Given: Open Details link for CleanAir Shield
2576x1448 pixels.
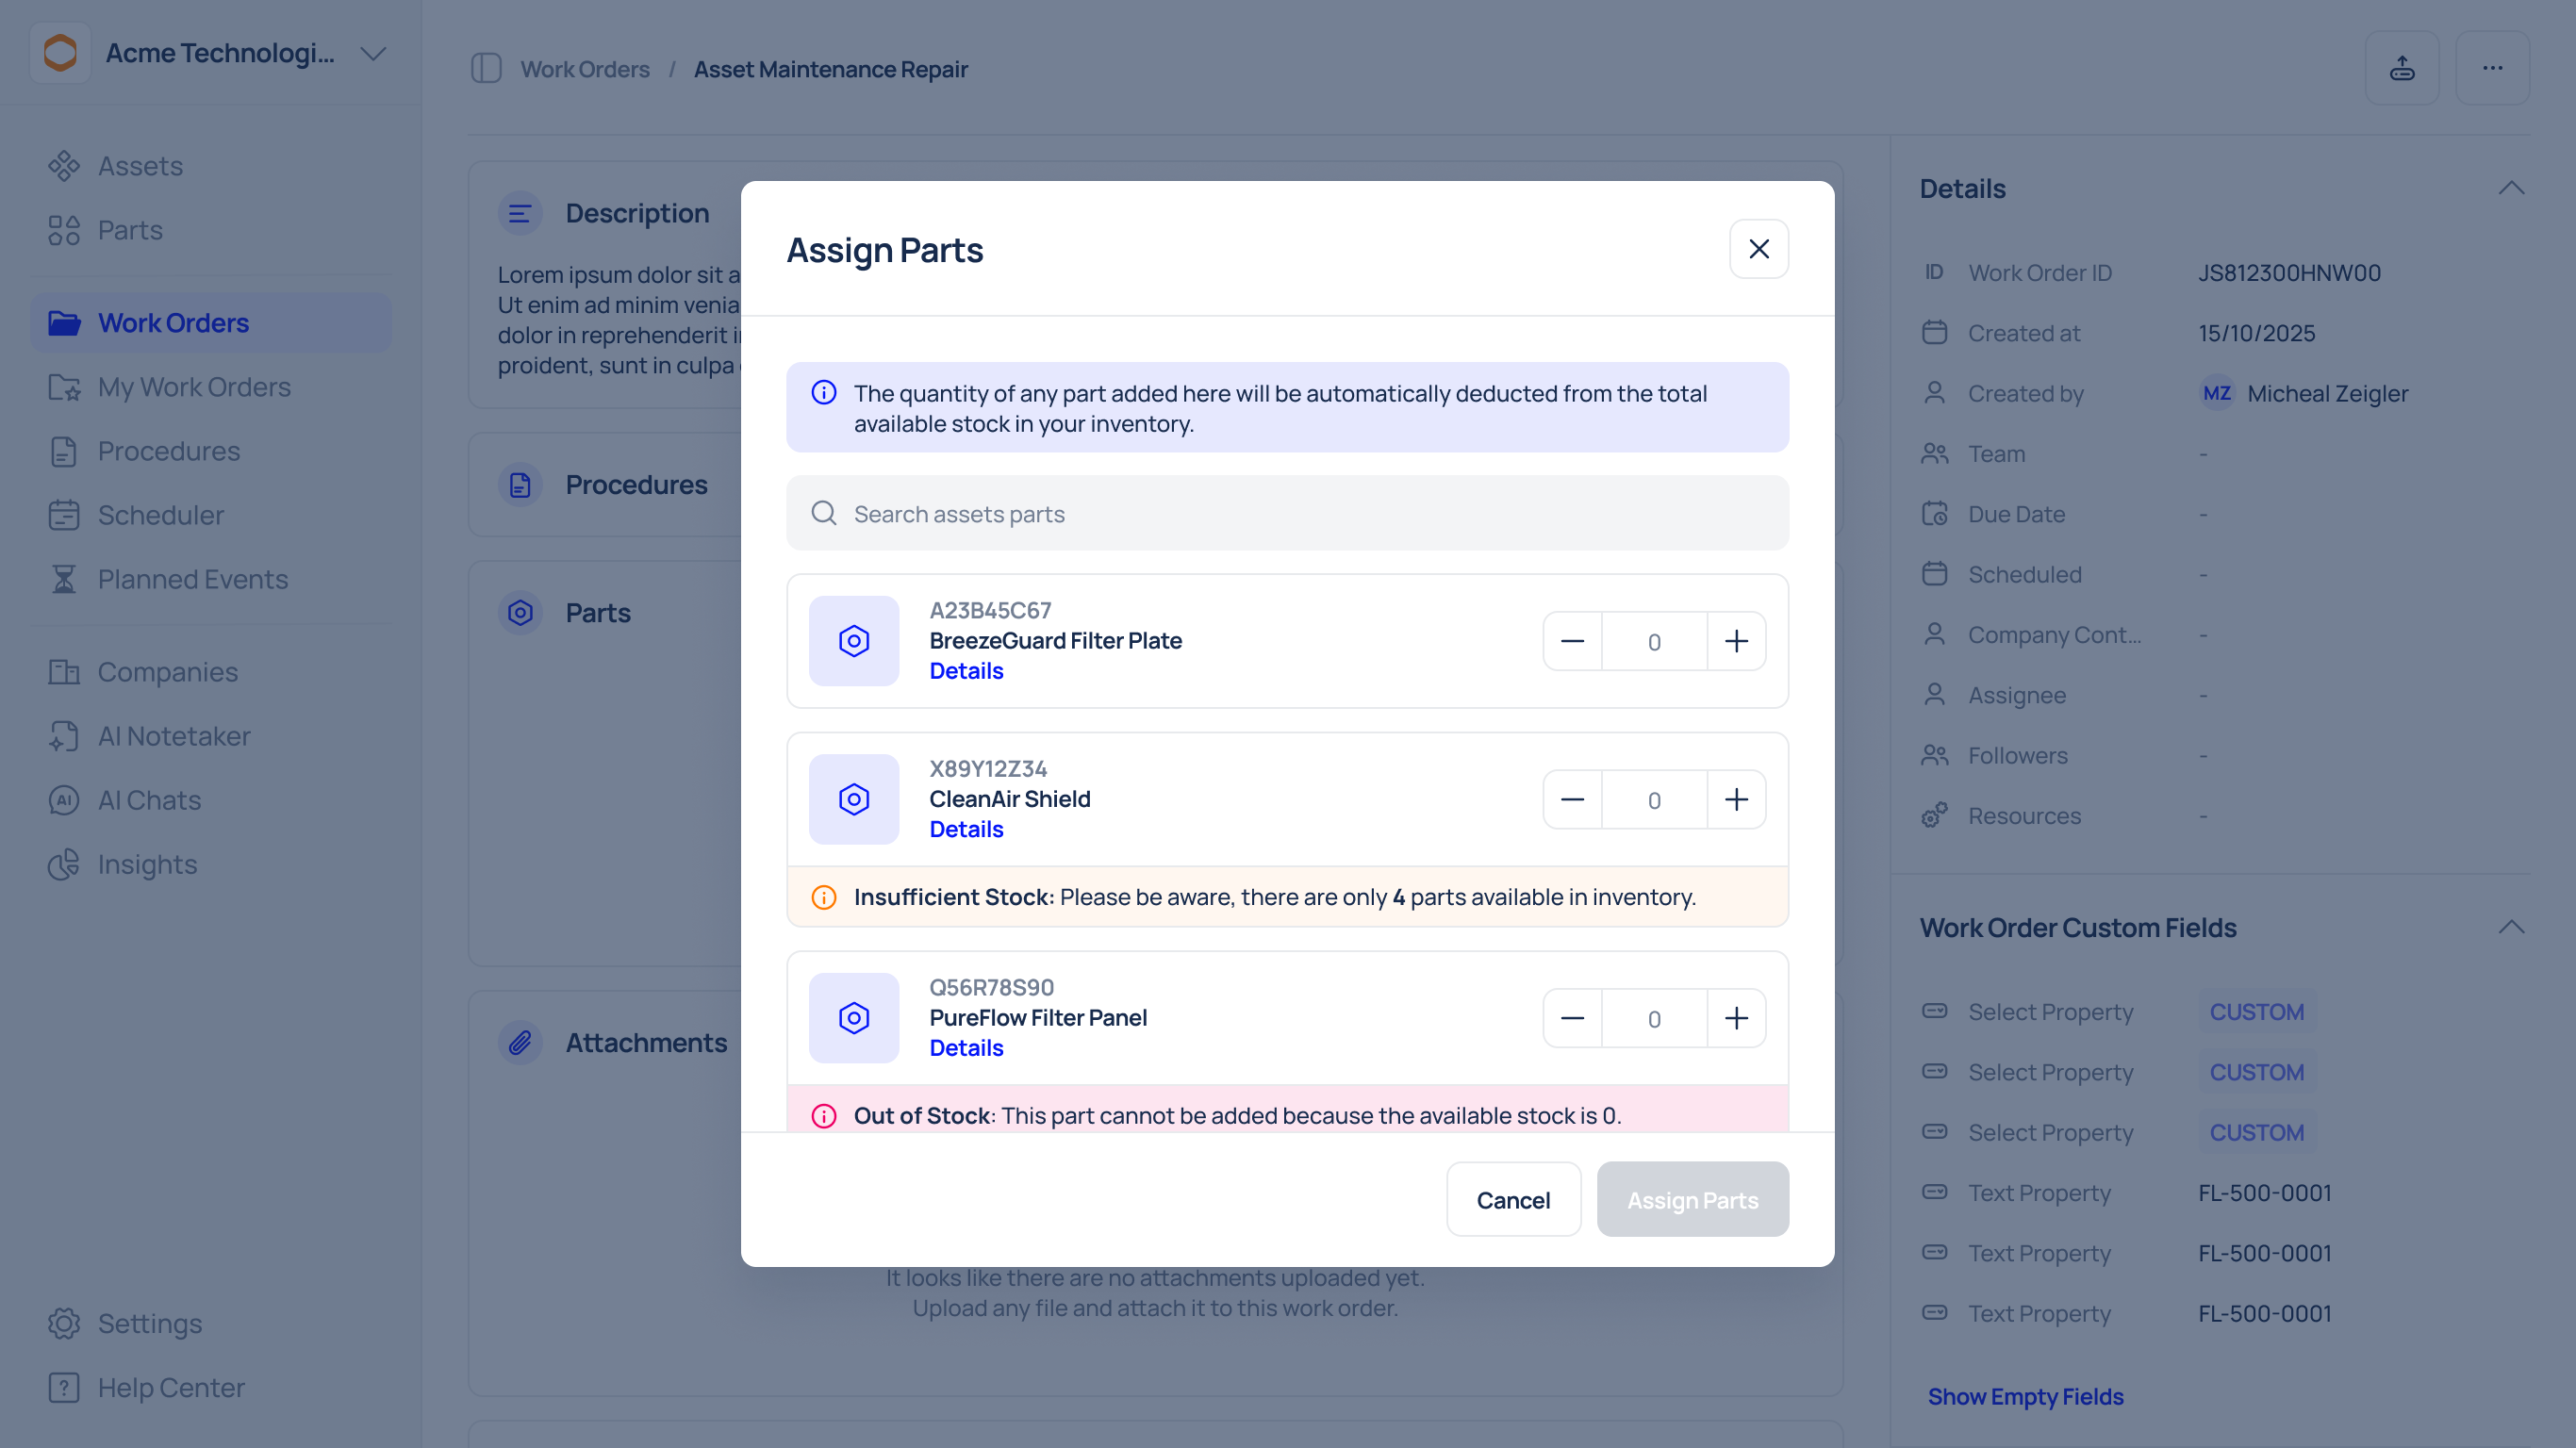Looking at the screenshot, I should pos(965,829).
